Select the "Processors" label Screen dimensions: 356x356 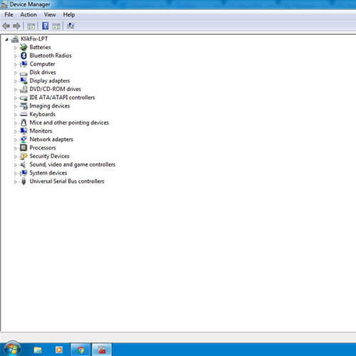click(43, 147)
